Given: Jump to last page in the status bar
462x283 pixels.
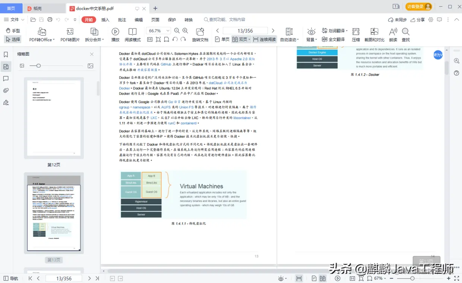Looking at the screenshot, I should click(x=97, y=278).
